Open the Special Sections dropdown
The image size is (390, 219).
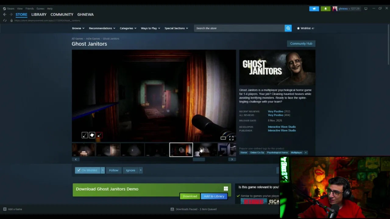coord(176,28)
